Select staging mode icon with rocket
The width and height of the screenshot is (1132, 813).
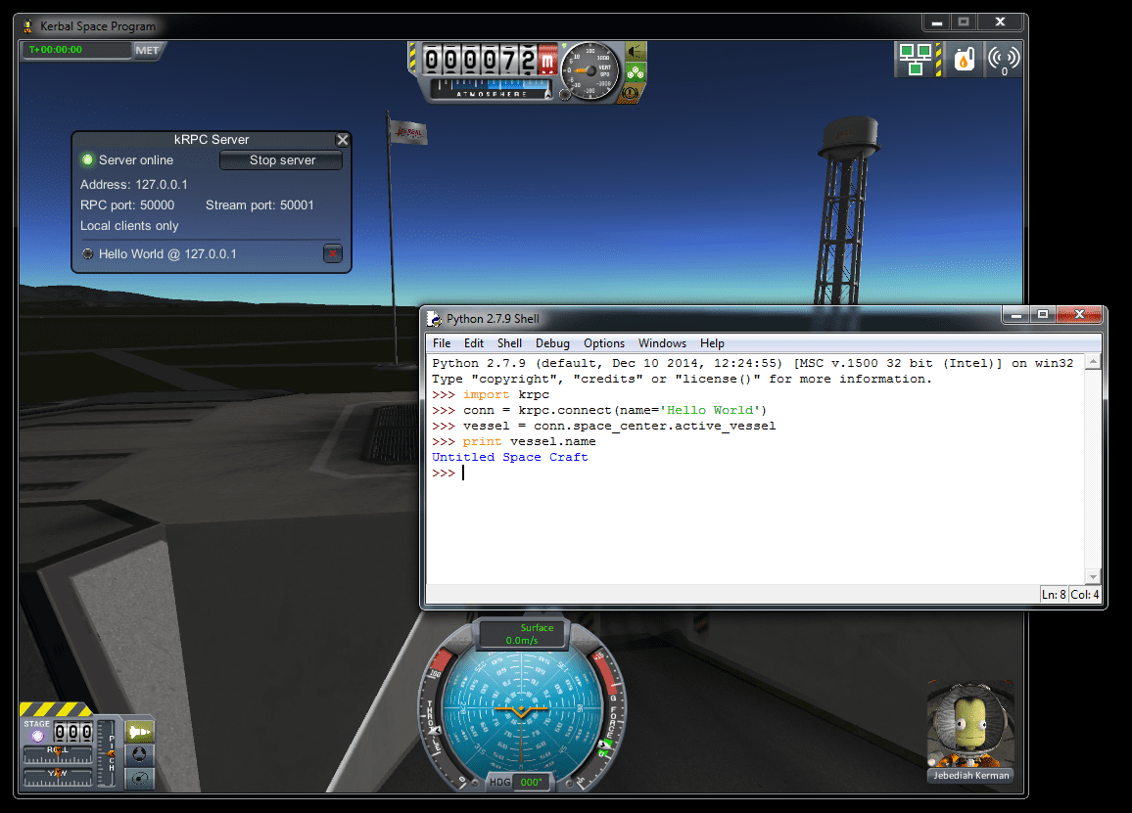[140, 731]
